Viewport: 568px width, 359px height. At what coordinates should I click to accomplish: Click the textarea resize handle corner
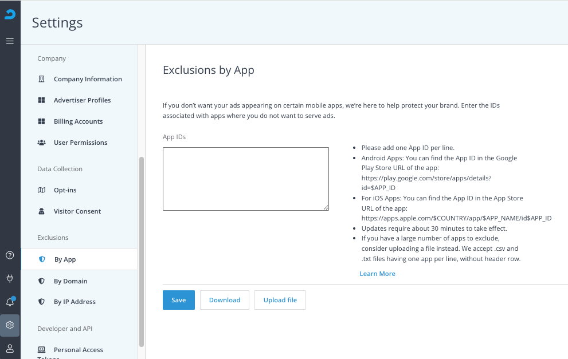(326, 207)
